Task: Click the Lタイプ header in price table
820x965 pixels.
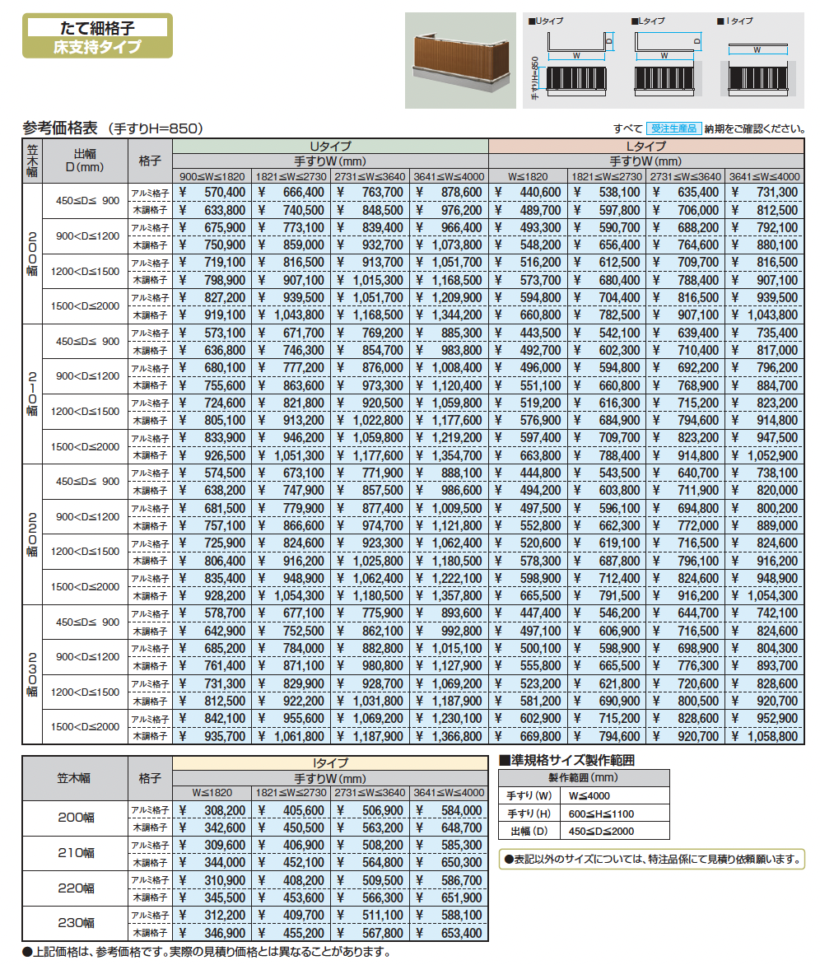Action: pos(645,146)
